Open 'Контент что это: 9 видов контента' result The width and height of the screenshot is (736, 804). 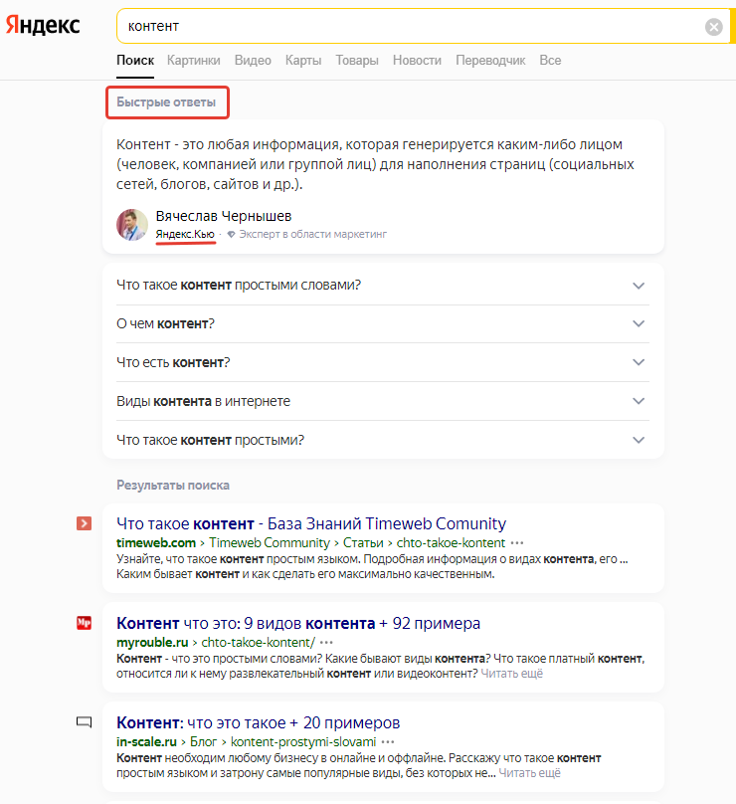[x=298, y=623]
